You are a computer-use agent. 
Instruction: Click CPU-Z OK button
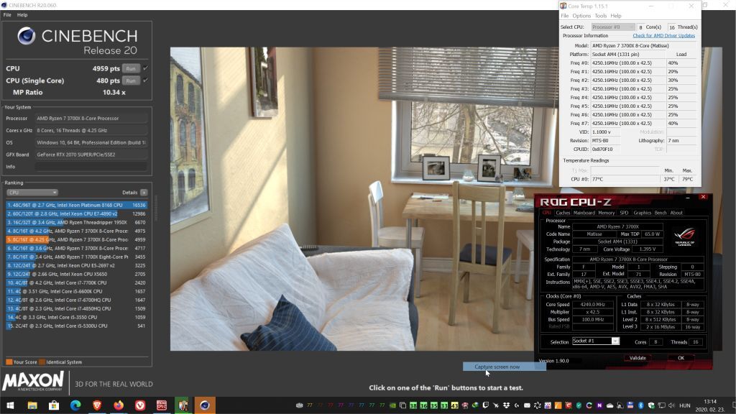(681, 358)
